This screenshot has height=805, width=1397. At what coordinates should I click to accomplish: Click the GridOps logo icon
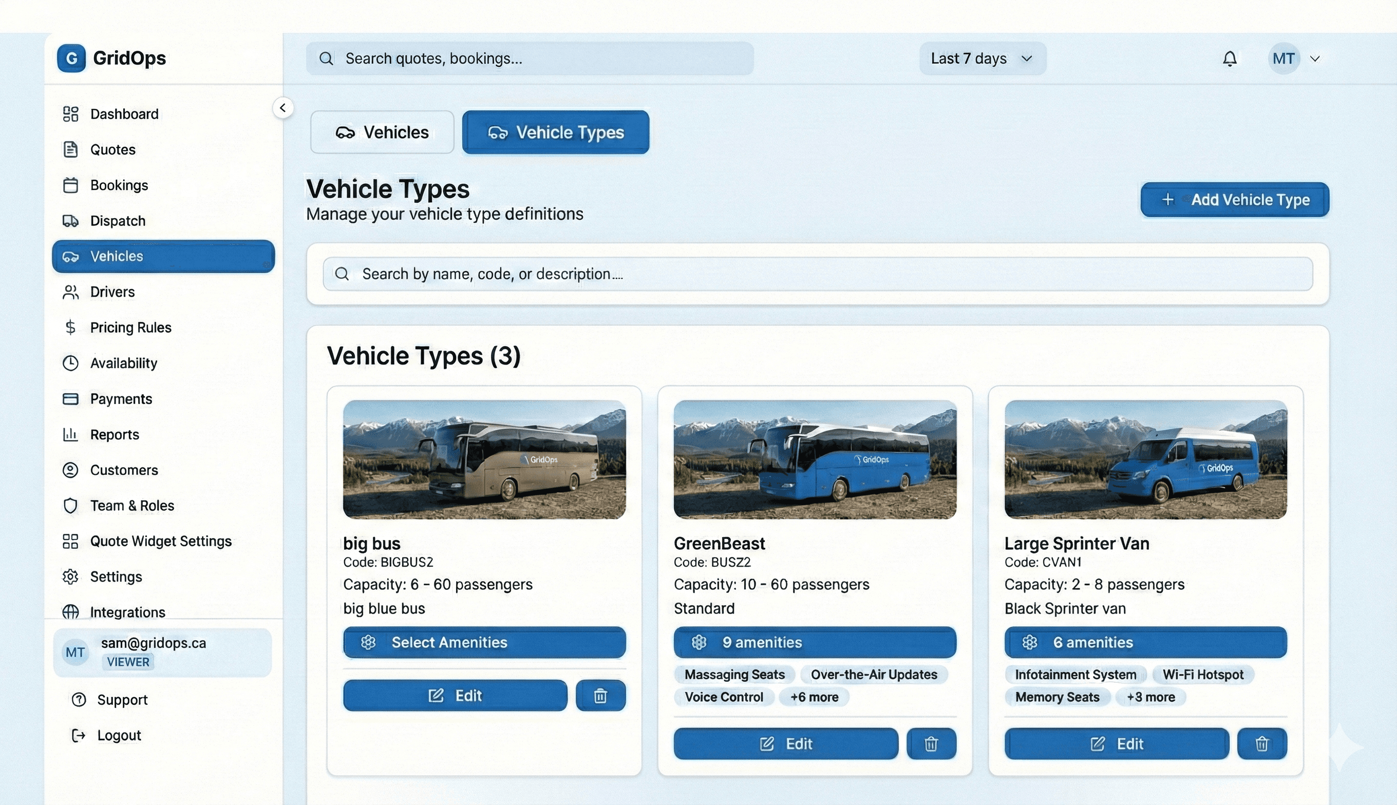(71, 58)
